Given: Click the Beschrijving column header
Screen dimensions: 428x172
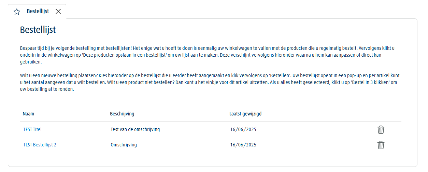Looking at the screenshot, I should point(122,114).
